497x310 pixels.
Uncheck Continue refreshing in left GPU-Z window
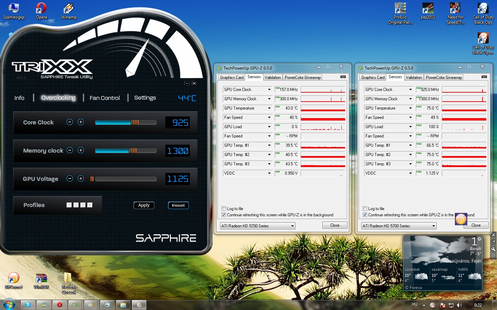tap(224, 215)
